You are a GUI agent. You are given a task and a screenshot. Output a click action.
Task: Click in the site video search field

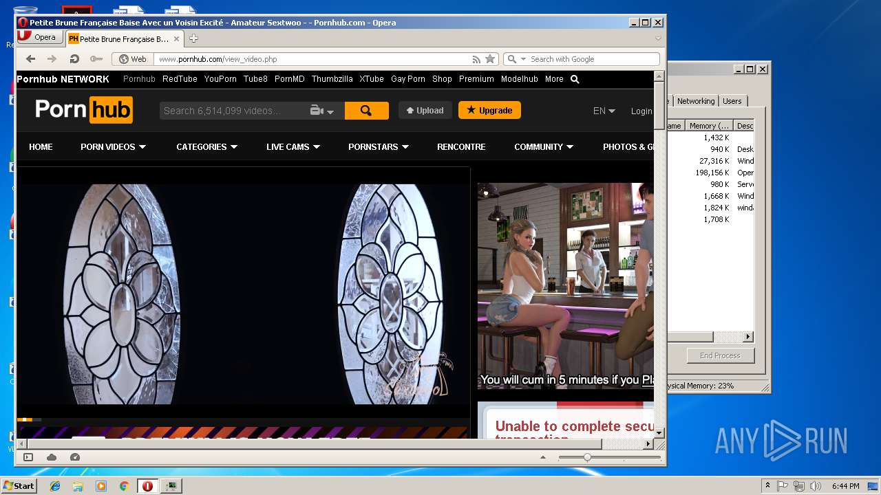234,111
